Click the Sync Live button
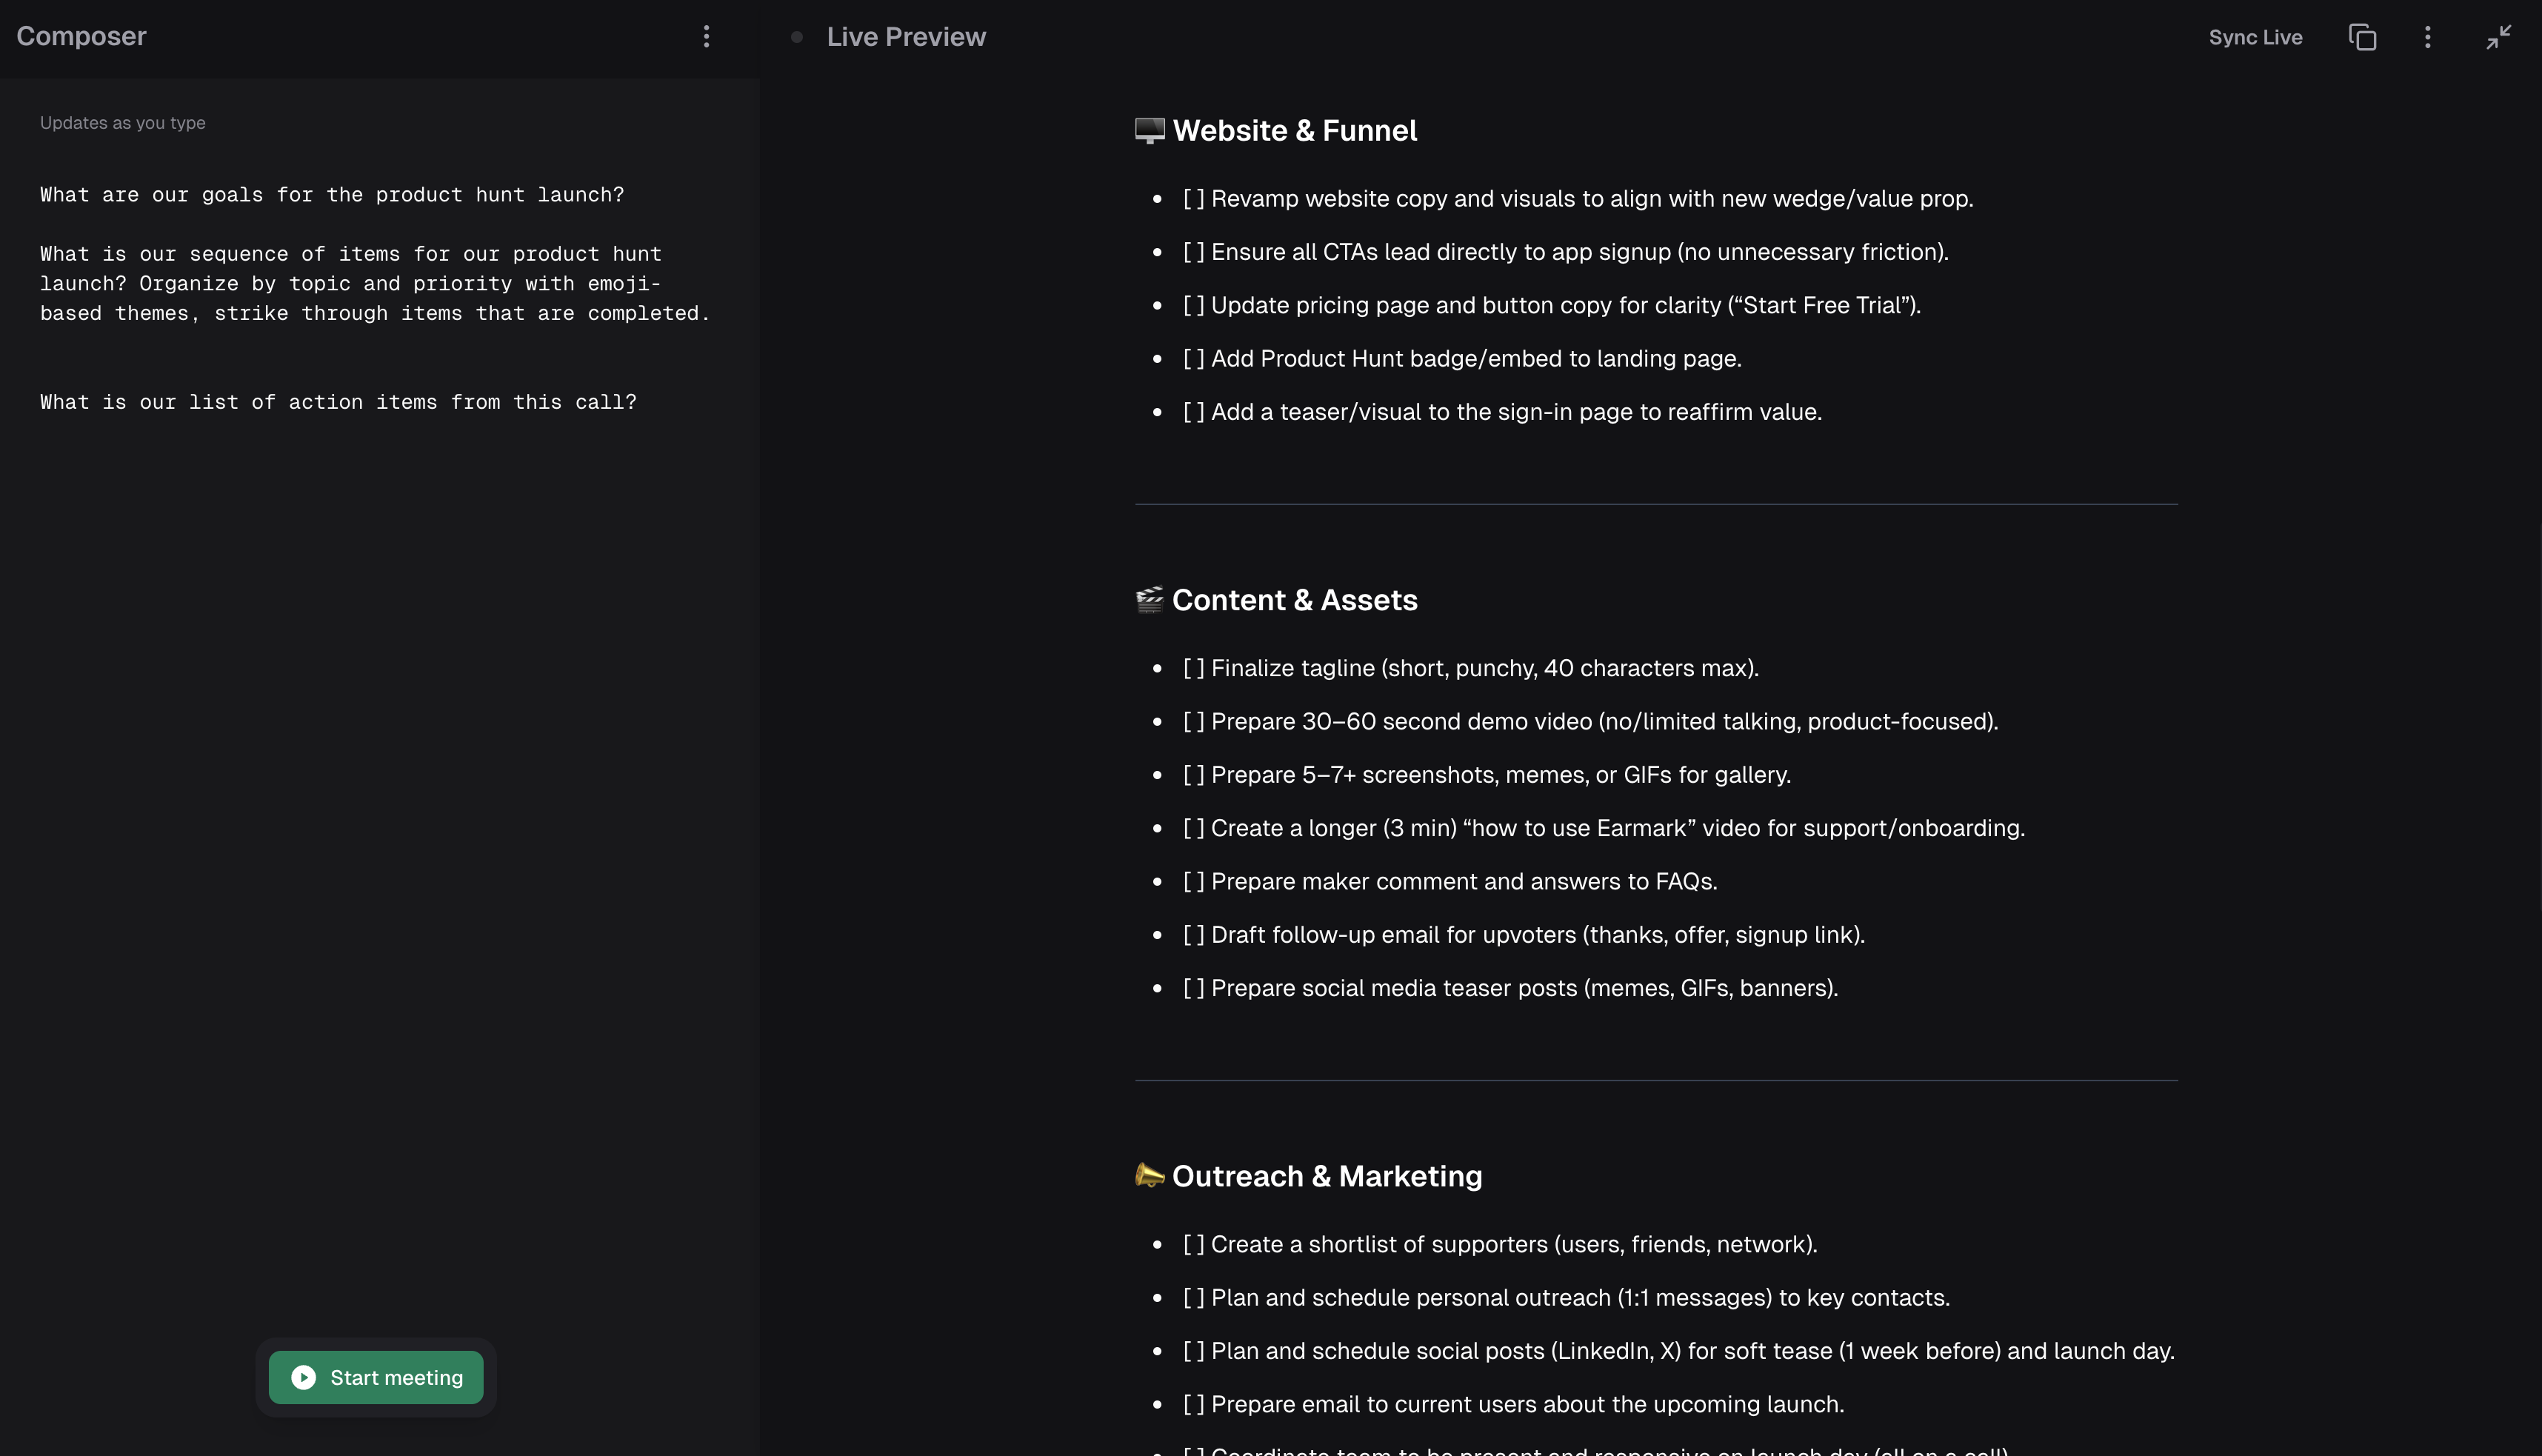The height and width of the screenshot is (1456, 2542). point(2255,37)
